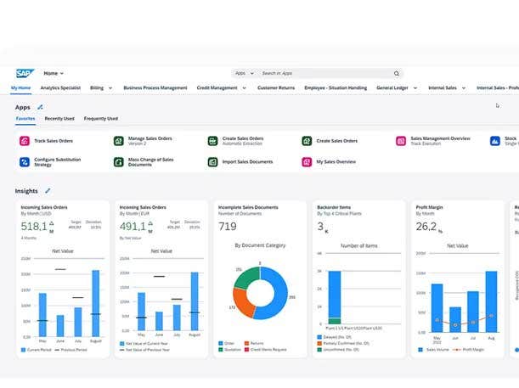The width and height of the screenshot is (519, 388).
Task: Open Configure Substitution Strategy app icon
Action: coord(25,161)
